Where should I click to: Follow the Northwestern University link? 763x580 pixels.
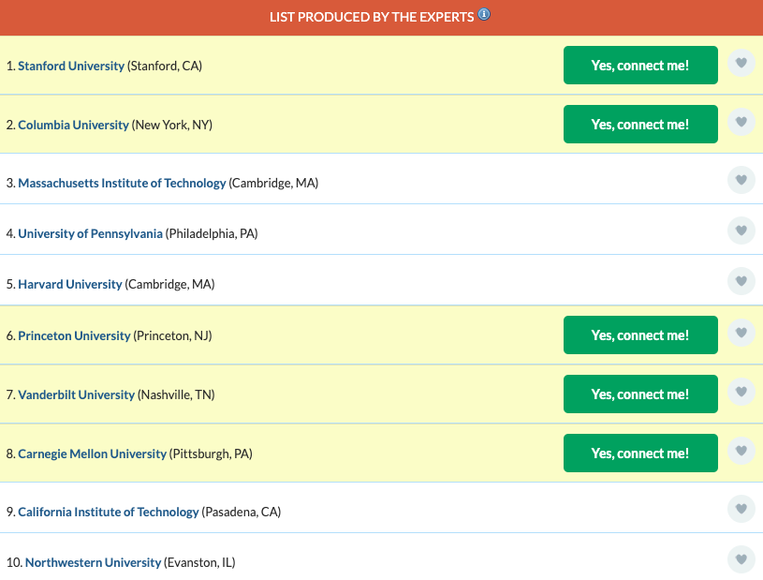pos(93,563)
